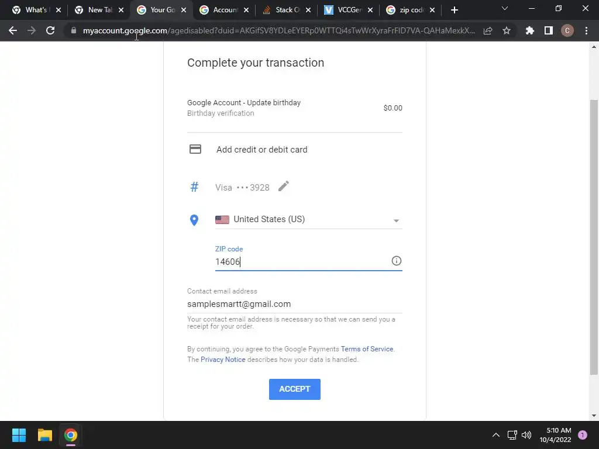Open the notification badge icon
The width and height of the screenshot is (599, 449).
pyautogui.click(x=583, y=435)
